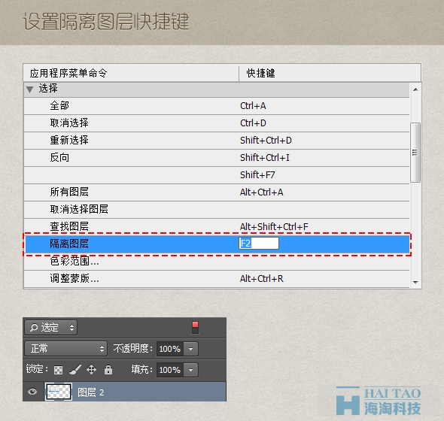Hide 图层 2 with the eye icon
Screen dimensions: 444x421
click(x=32, y=392)
